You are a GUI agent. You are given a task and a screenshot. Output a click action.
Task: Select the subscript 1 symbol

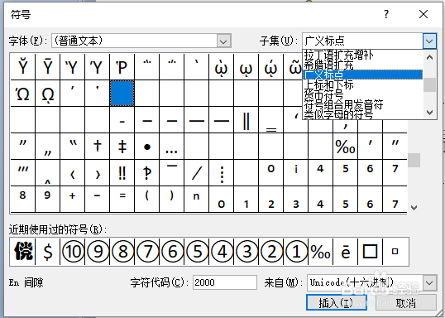pyautogui.click(x=246, y=199)
